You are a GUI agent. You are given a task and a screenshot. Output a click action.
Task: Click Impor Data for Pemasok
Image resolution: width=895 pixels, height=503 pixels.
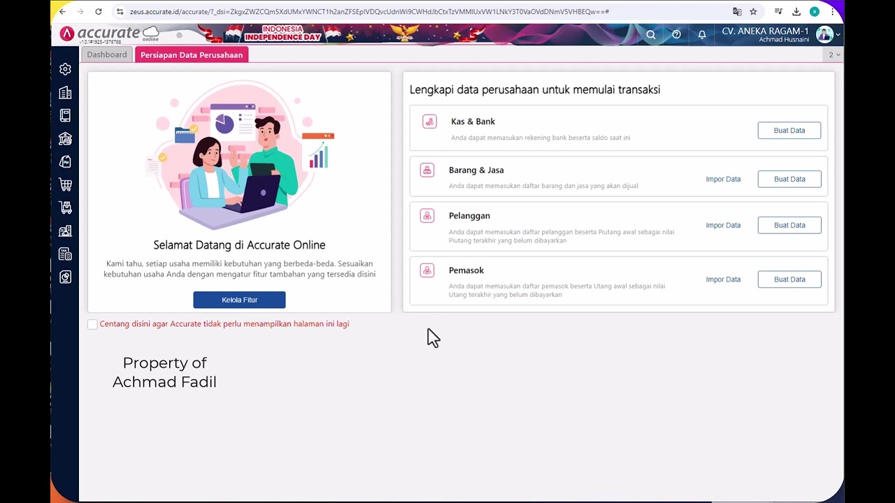click(x=723, y=279)
